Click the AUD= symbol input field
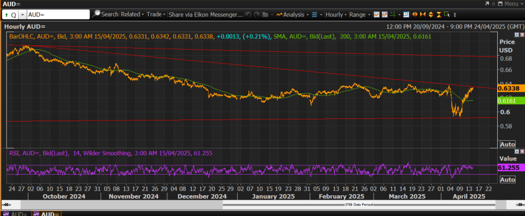The width and height of the screenshot is (525, 216). tap(58, 15)
